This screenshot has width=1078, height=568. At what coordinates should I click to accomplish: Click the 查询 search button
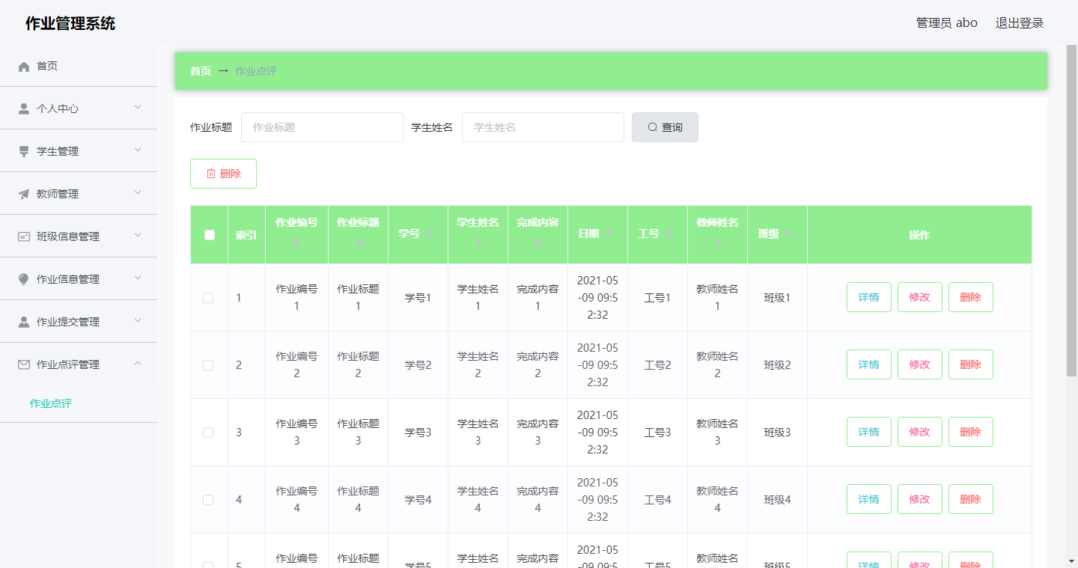click(665, 127)
